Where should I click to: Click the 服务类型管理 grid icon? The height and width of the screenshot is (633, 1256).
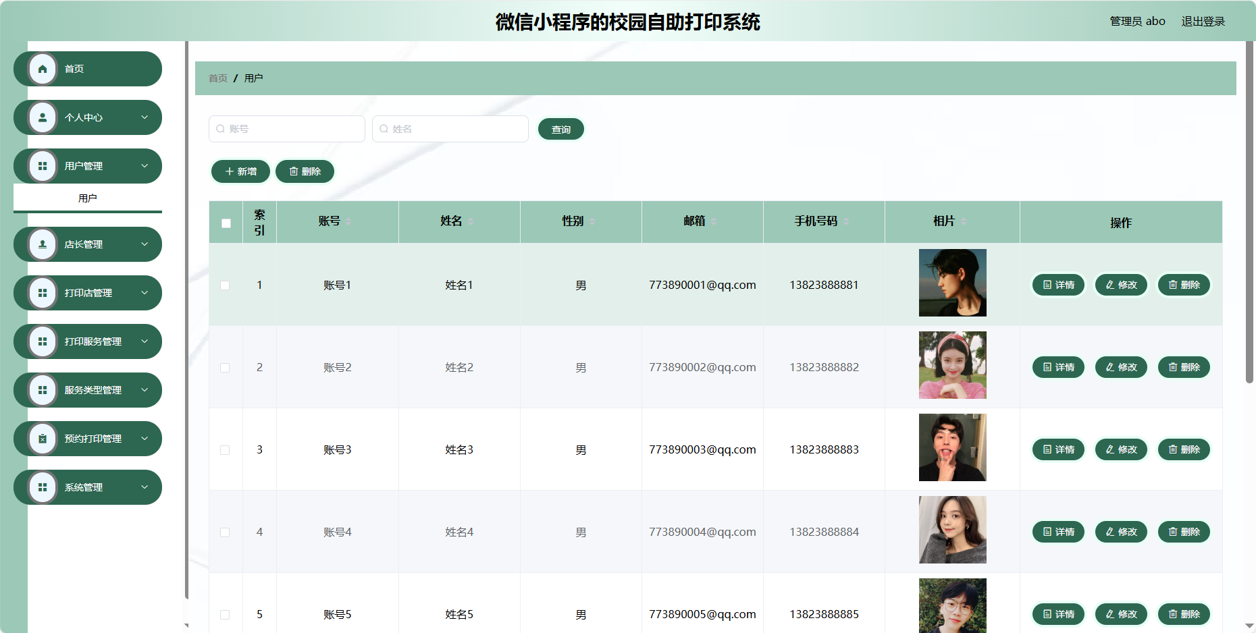click(43, 390)
